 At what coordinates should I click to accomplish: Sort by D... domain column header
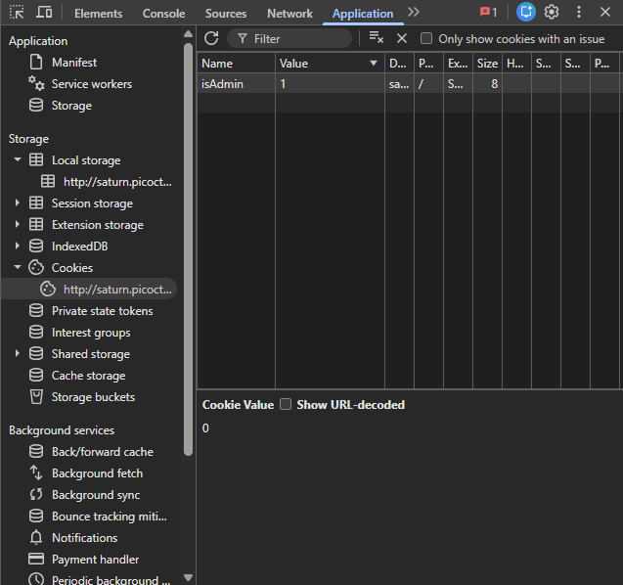(x=399, y=64)
